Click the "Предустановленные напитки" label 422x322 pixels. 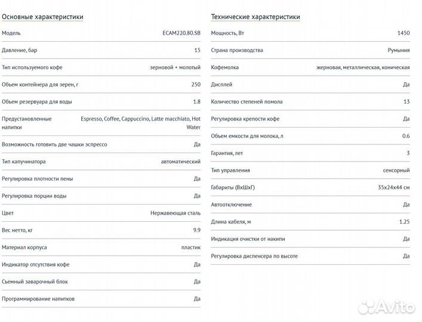click(27, 123)
